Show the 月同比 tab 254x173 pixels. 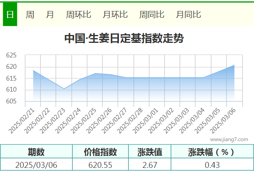(x=188, y=15)
